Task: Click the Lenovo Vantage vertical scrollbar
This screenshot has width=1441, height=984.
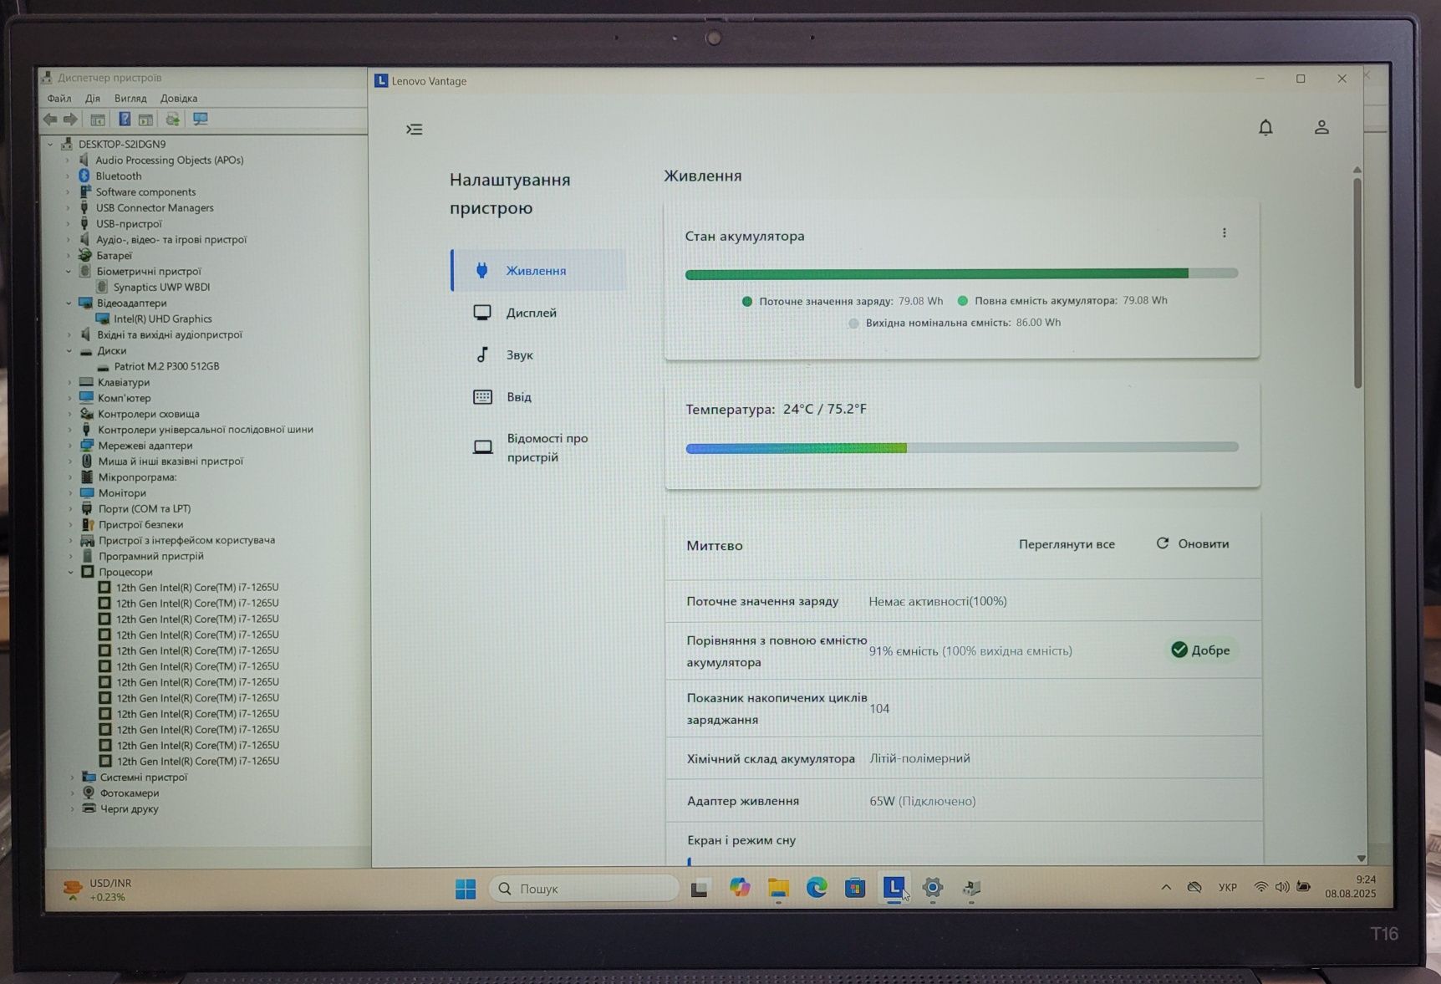Action: click(1357, 283)
